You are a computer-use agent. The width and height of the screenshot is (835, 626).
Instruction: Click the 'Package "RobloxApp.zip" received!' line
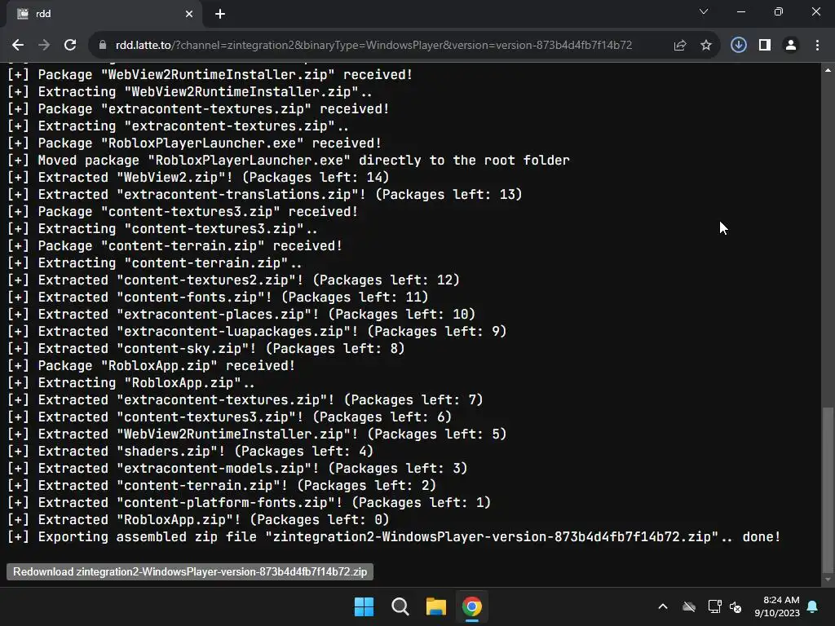(151, 366)
